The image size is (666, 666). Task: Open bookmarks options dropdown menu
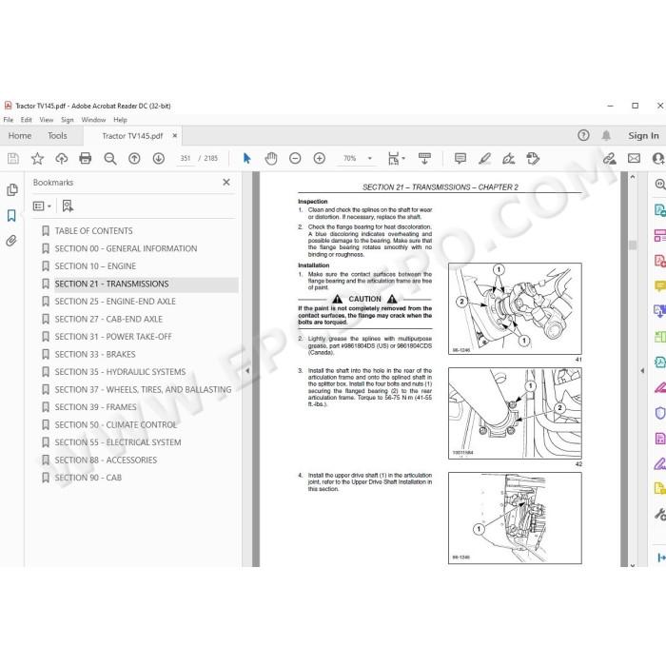[x=42, y=206]
